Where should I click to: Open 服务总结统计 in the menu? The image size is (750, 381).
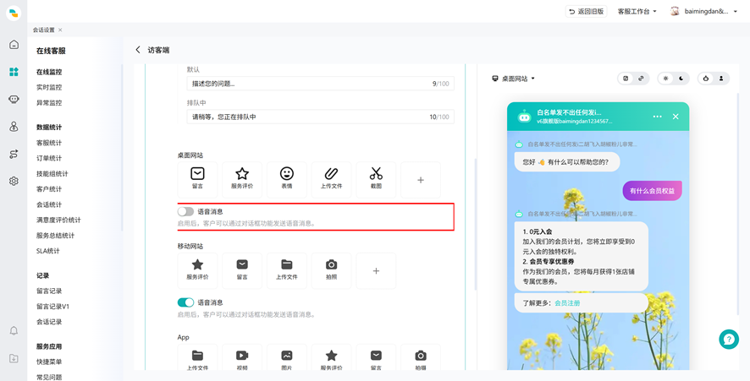[x=56, y=236]
